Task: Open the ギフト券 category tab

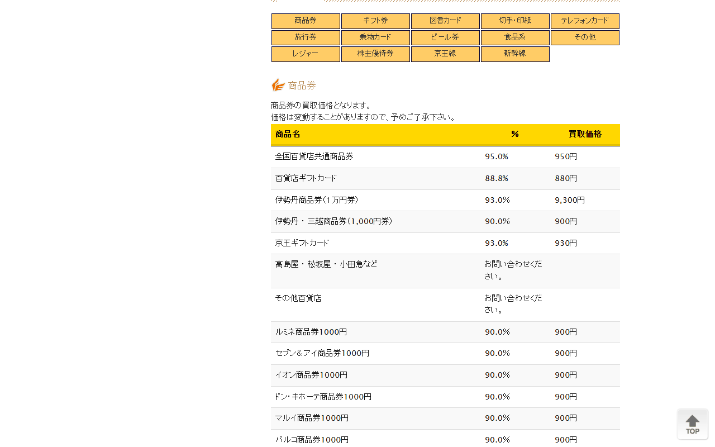Action: coord(375,21)
